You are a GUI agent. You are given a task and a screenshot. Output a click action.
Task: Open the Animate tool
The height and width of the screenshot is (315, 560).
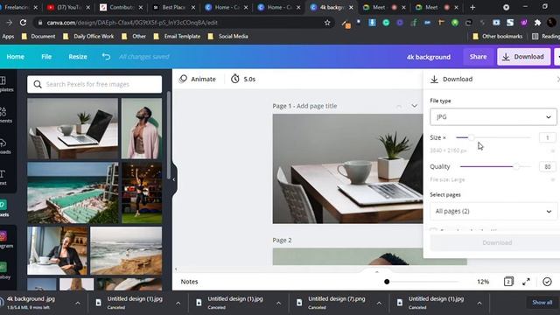pyautogui.click(x=198, y=79)
